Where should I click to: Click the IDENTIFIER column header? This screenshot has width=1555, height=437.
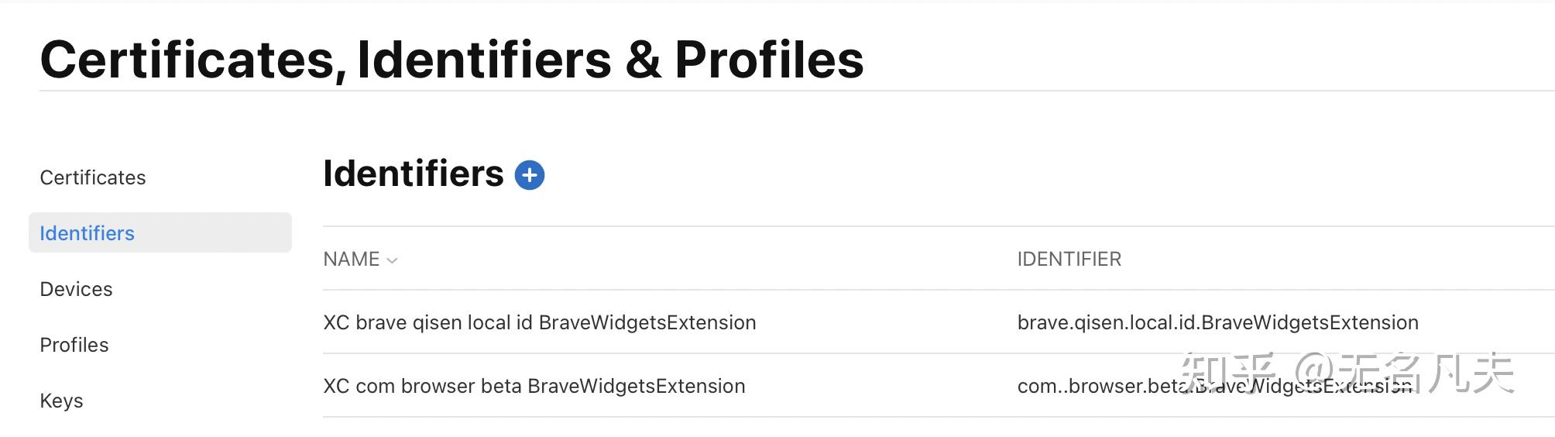pos(1069,259)
